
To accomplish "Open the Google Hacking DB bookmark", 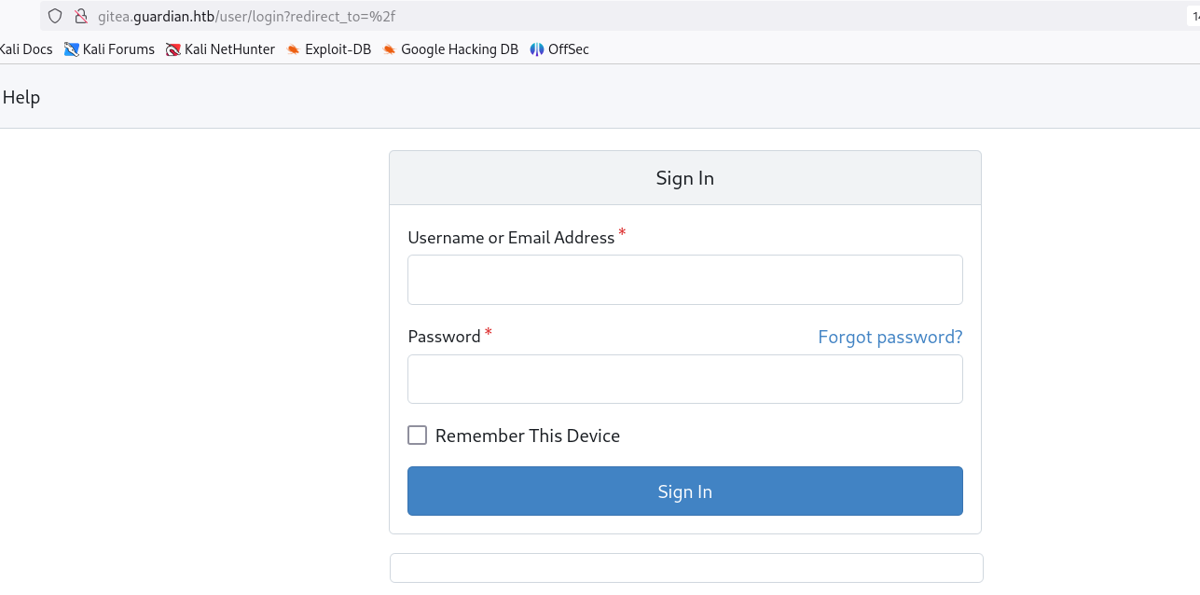I will (449, 49).
